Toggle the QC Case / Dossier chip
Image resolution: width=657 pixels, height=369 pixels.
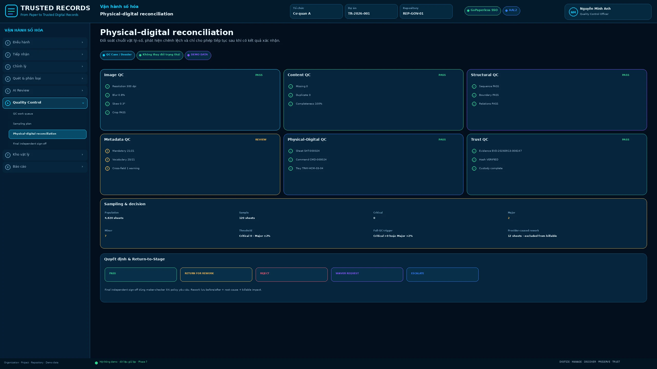point(117,55)
